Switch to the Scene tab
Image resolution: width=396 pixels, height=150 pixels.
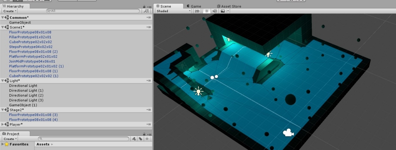169,6
